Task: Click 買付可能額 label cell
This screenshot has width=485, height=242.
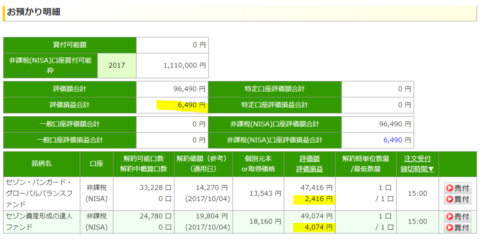Action: 70,45
